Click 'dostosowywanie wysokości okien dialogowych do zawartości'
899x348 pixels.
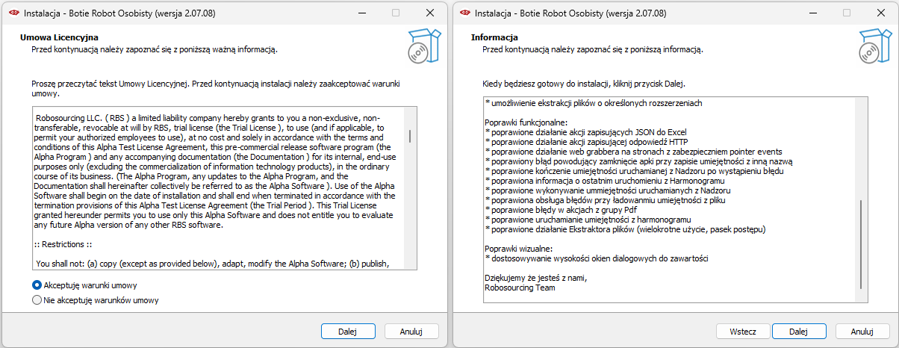(x=597, y=258)
